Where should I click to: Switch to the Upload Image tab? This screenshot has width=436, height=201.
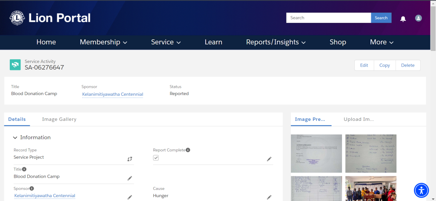[x=359, y=119]
